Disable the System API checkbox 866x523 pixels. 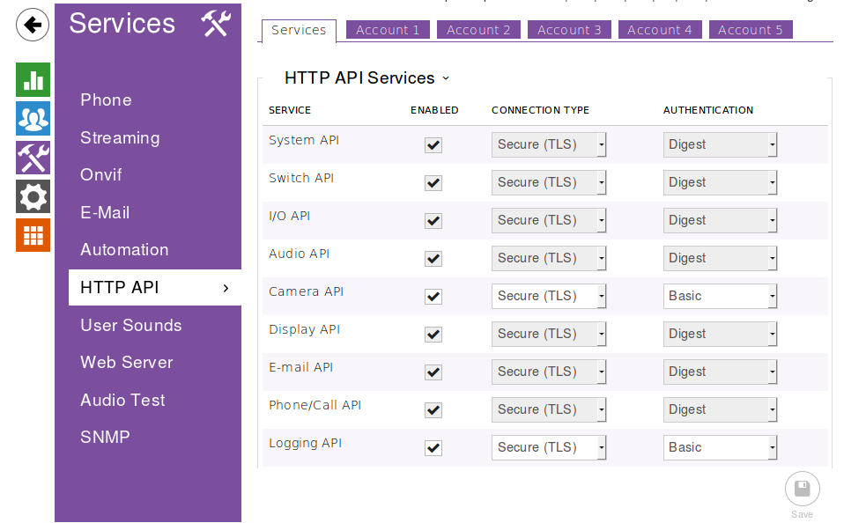point(433,145)
